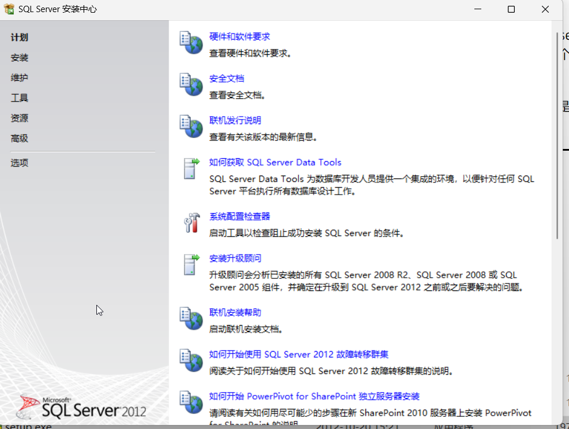
Task: Switch to the 工具 page
Action: pyautogui.click(x=19, y=98)
